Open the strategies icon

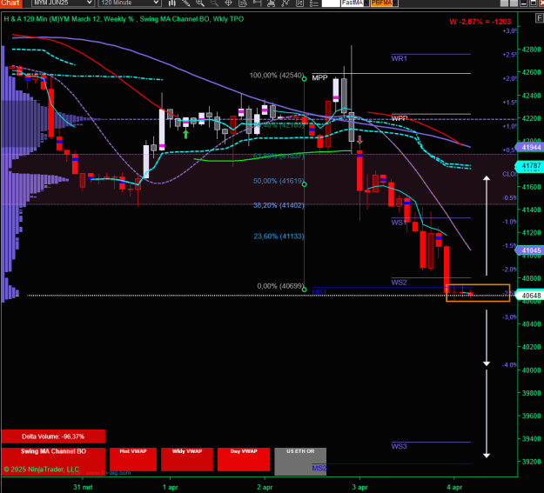point(285,3)
